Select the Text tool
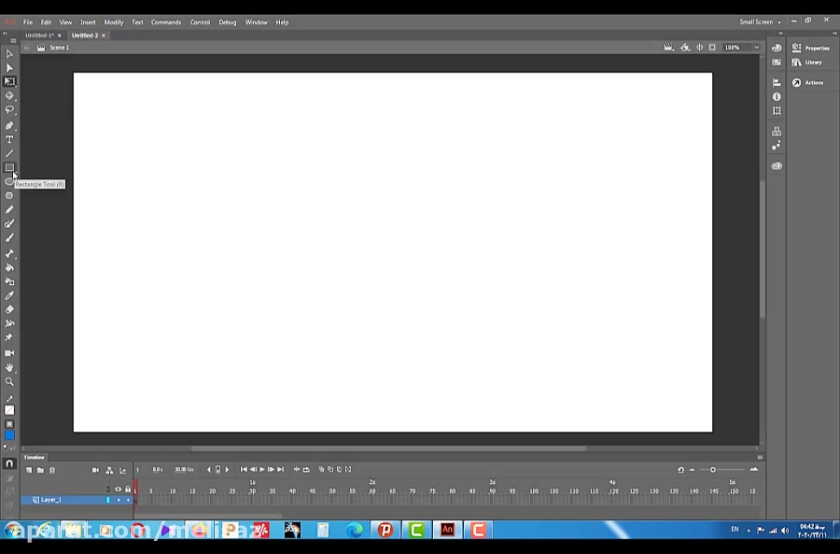 point(9,138)
